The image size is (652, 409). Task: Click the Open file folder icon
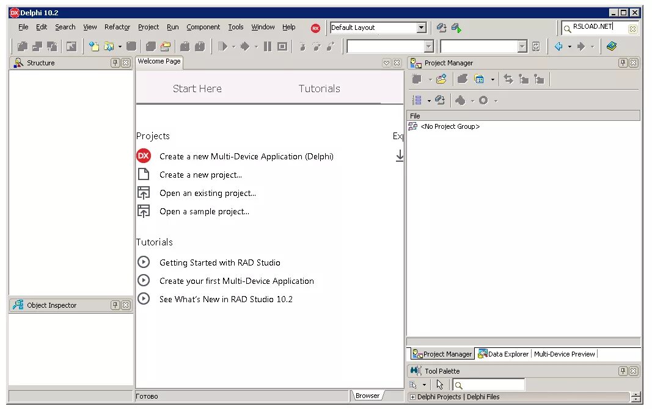point(109,46)
